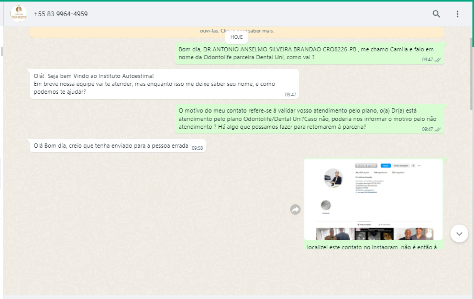474x299 pixels.
Task: Open the three-dot chat menu
Action: (457, 14)
